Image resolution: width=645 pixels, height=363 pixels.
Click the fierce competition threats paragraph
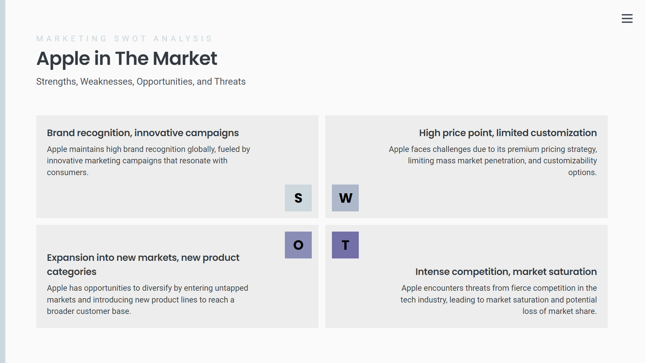[499, 299]
